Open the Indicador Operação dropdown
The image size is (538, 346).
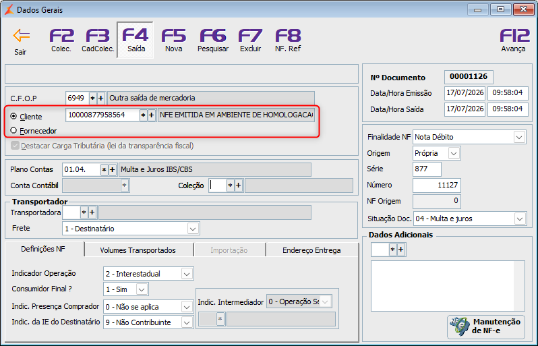[187, 274]
